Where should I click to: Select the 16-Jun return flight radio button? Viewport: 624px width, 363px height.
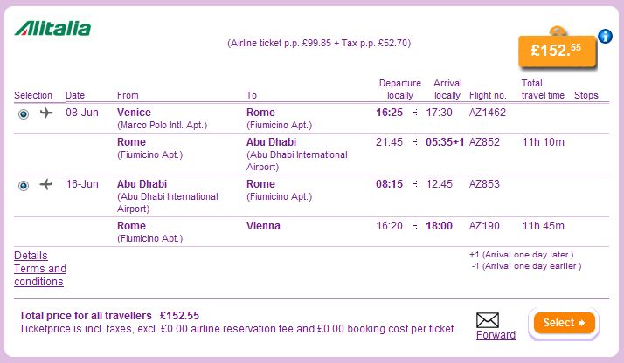tap(24, 185)
